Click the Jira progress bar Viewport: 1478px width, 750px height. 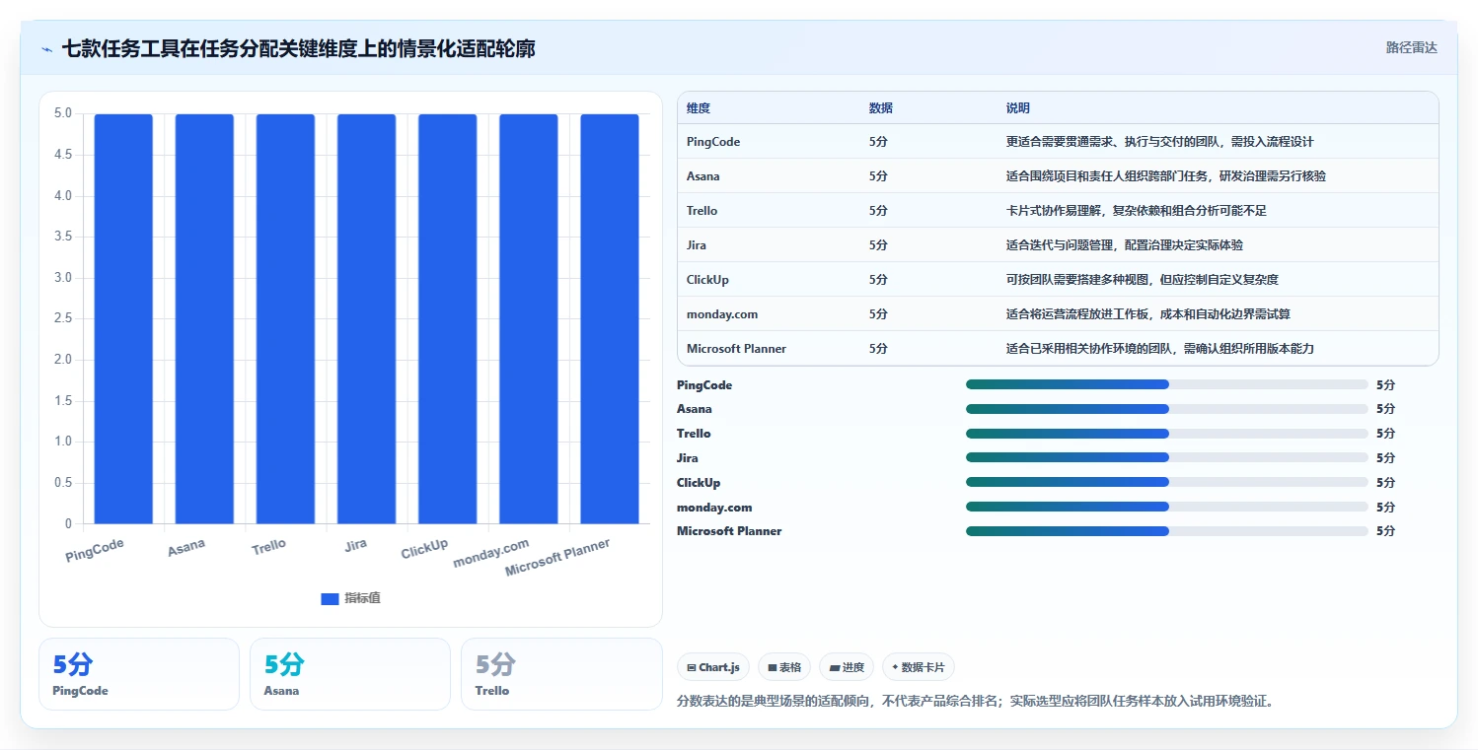(x=1166, y=457)
